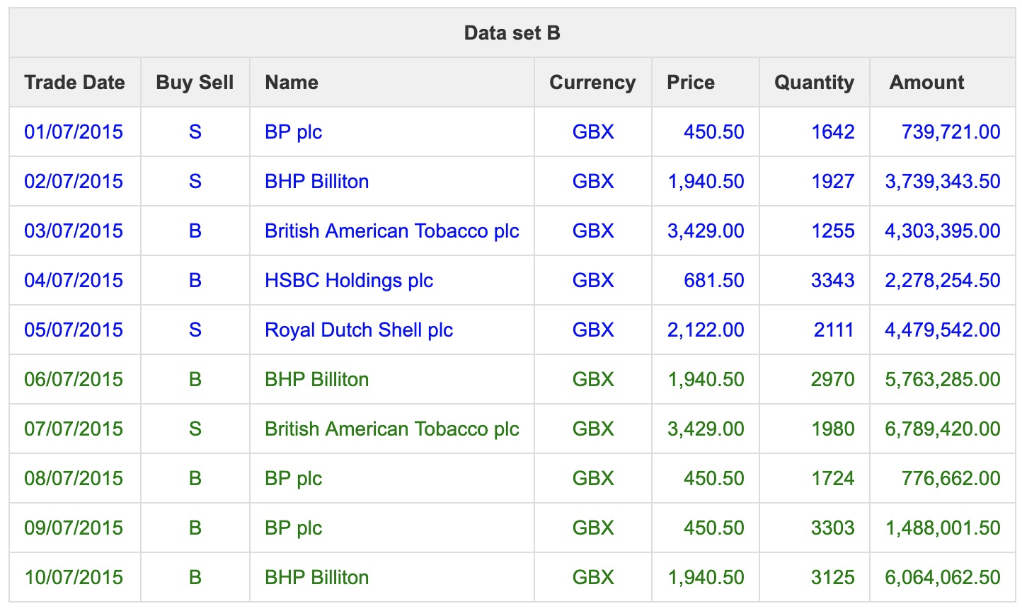Select the quantity 3343
This screenshot has width=1022, height=611.
833,281
